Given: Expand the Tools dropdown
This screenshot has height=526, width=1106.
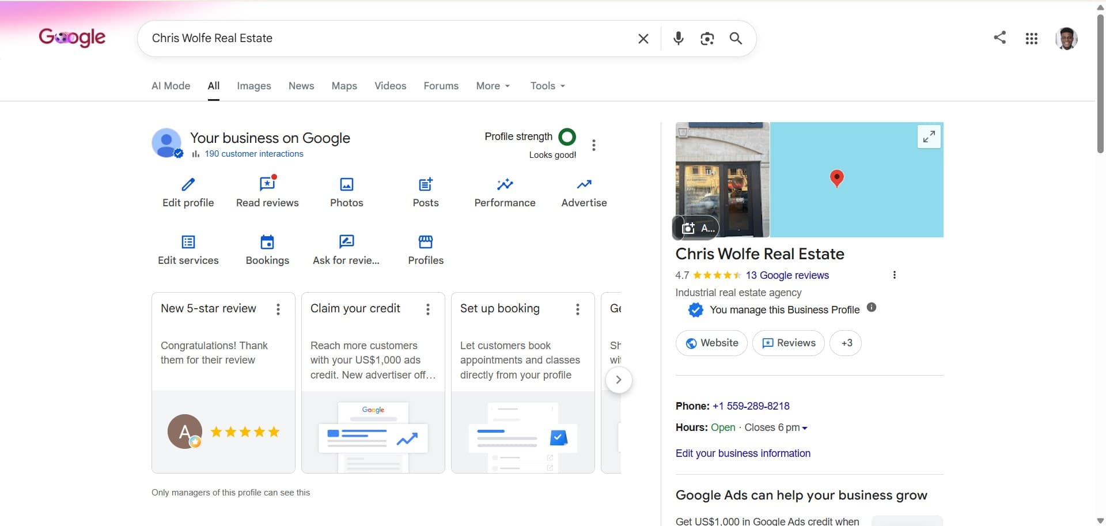Looking at the screenshot, I should (x=548, y=86).
